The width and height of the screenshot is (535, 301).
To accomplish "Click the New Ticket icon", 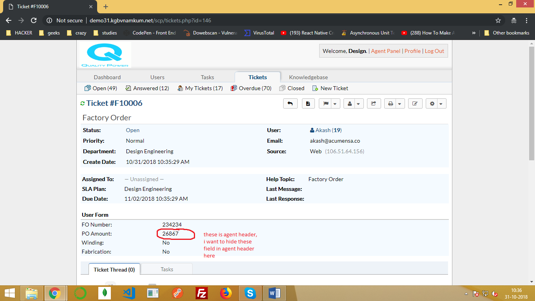I will (314, 88).
